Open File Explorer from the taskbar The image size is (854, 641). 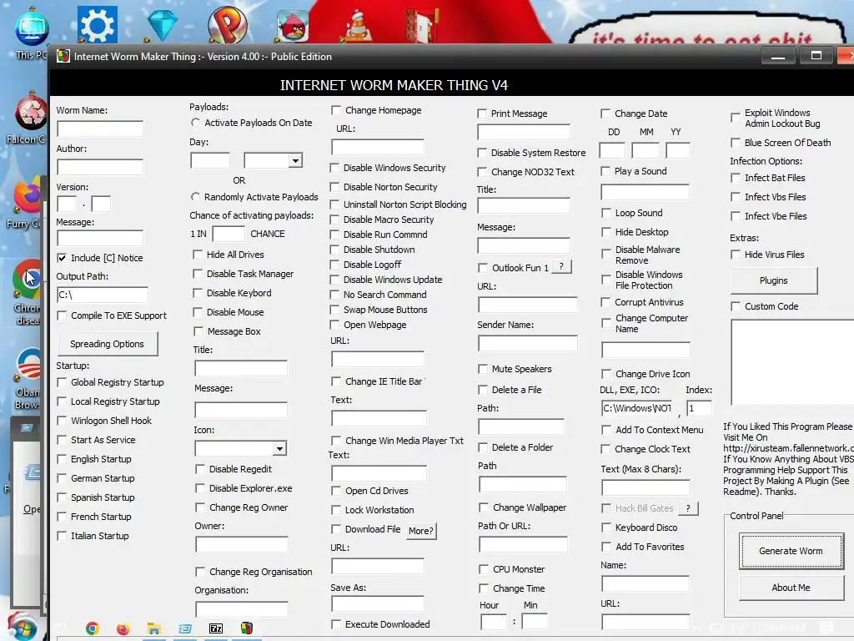click(x=154, y=628)
